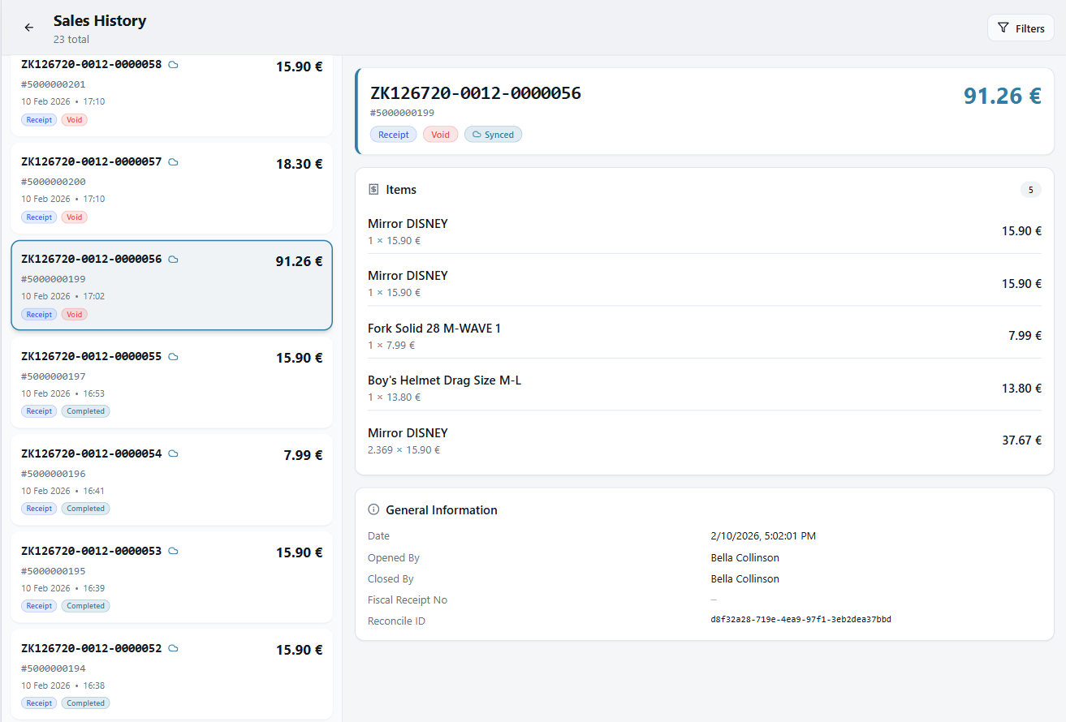Click the Completed tag on receipt 0000055
Screen dimensions: 1066x722
85,411
